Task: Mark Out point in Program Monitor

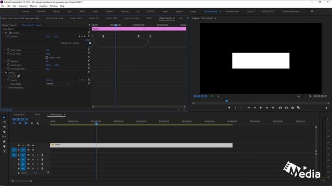Action: [x=241, y=108]
